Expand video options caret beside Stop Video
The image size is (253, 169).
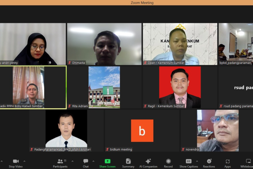(x=24, y=161)
